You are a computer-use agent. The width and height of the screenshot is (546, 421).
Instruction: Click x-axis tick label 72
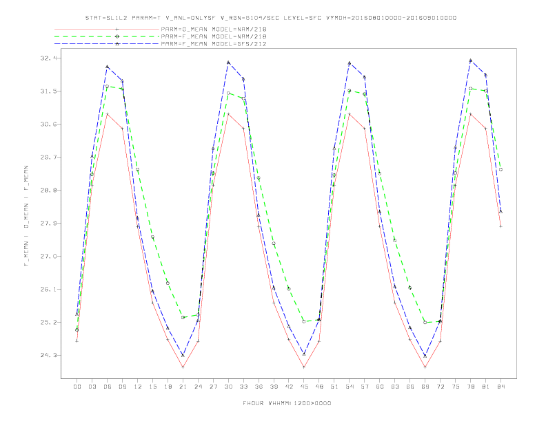click(441, 387)
